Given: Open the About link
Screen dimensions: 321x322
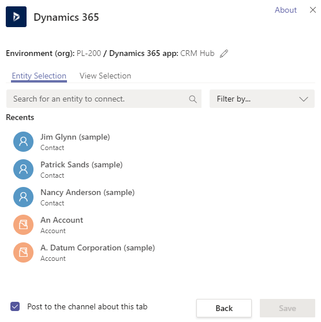Looking at the screenshot, I should 286,10.
